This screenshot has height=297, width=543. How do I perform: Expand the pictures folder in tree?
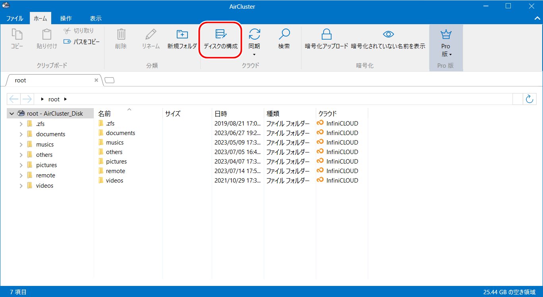(21, 165)
